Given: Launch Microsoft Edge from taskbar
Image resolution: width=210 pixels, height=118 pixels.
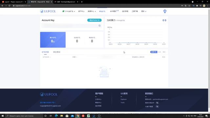Looking at the screenshot, I should tap(56, 116).
